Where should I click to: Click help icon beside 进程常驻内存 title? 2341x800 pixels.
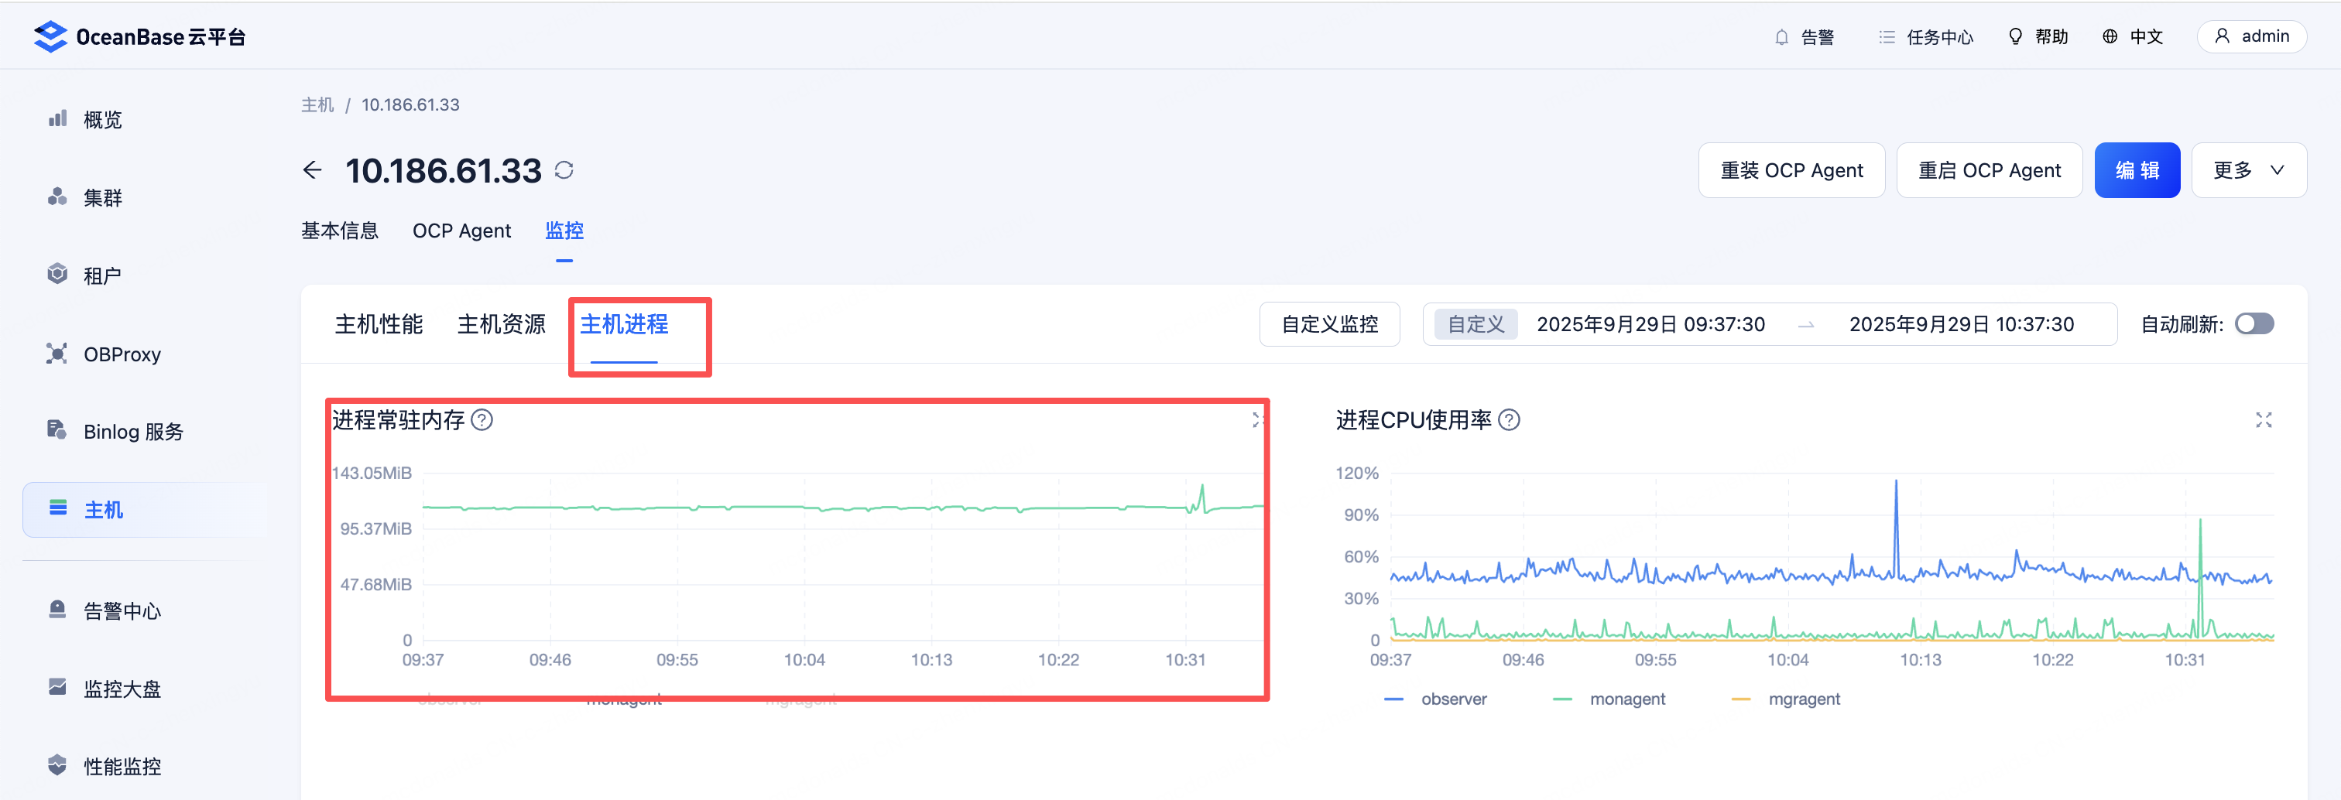click(482, 419)
